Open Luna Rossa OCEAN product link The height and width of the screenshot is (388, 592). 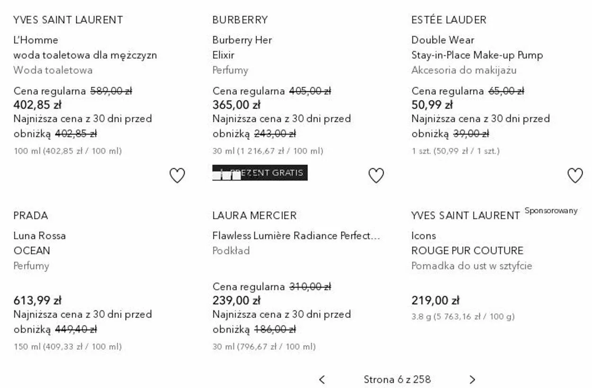40,243
